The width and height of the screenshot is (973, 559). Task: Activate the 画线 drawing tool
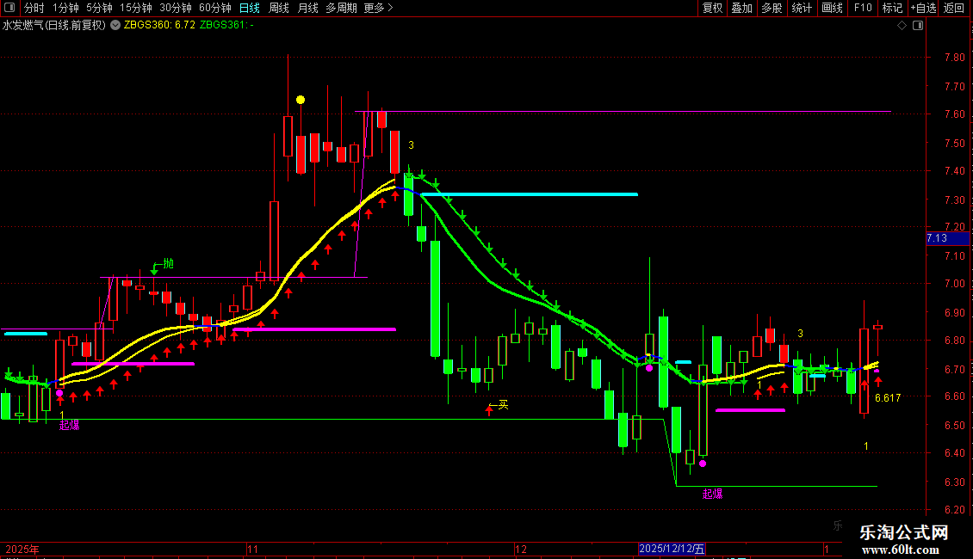[x=832, y=8]
